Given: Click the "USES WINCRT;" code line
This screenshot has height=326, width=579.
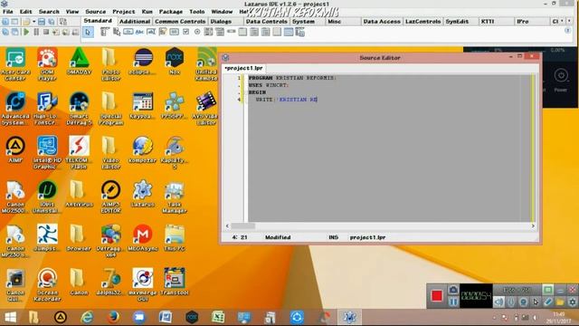Looking at the screenshot, I should tap(269, 85).
